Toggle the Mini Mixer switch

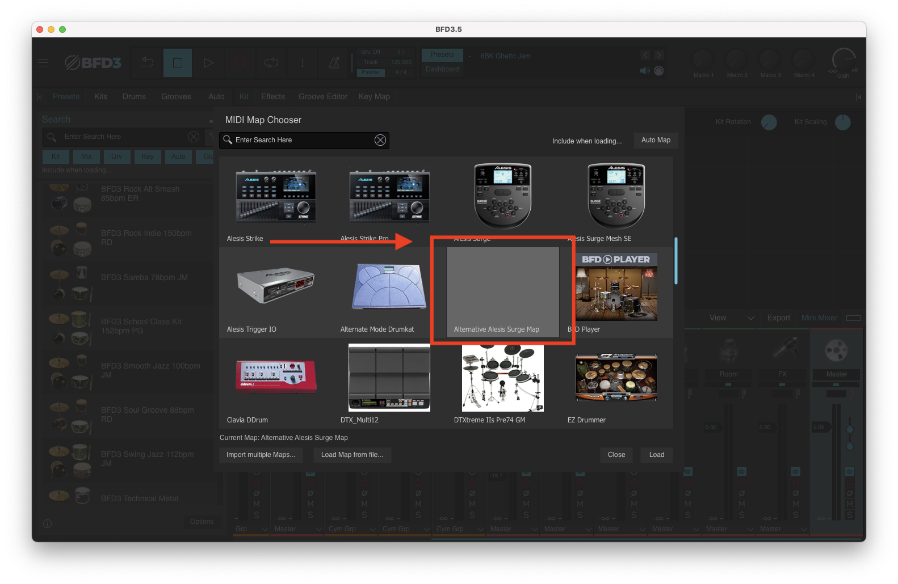[853, 318]
